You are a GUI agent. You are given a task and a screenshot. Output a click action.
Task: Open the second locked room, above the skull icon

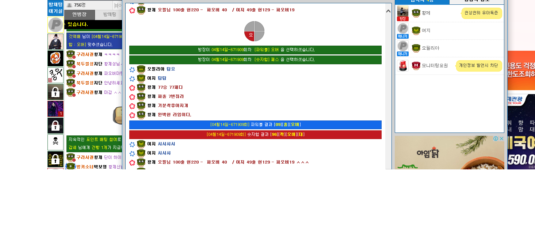(x=56, y=126)
